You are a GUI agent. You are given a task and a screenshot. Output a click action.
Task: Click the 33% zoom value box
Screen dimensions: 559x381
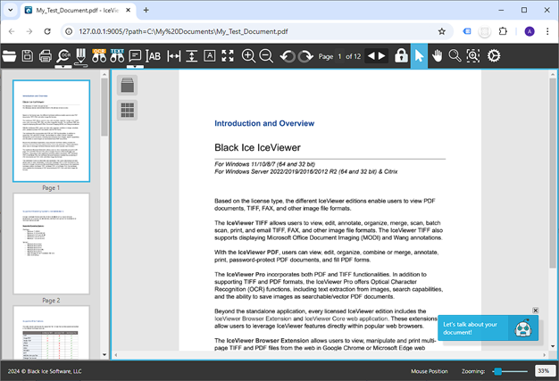coord(545,371)
